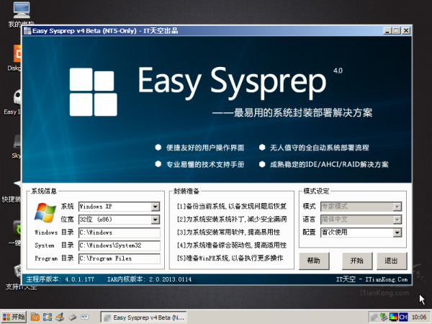432x324 pixels.
Task: Click the Windows 目录 C:\Windows field
Action: pos(120,233)
